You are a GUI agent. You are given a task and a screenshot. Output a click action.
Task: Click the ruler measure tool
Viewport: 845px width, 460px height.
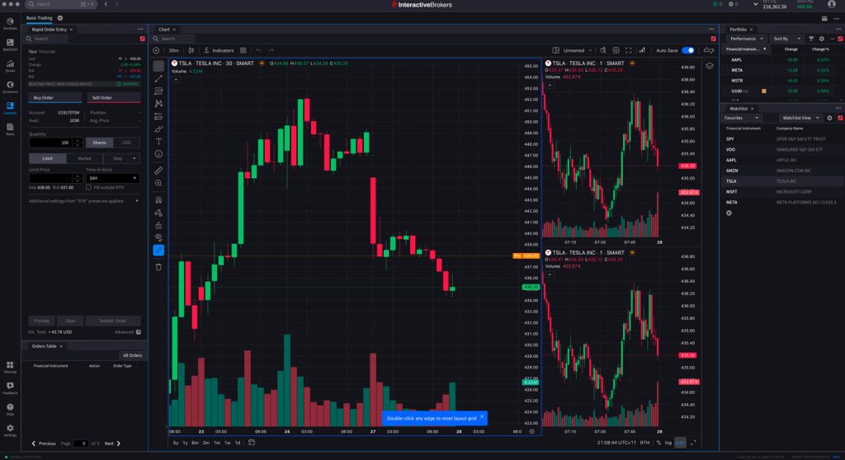(158, 169)
